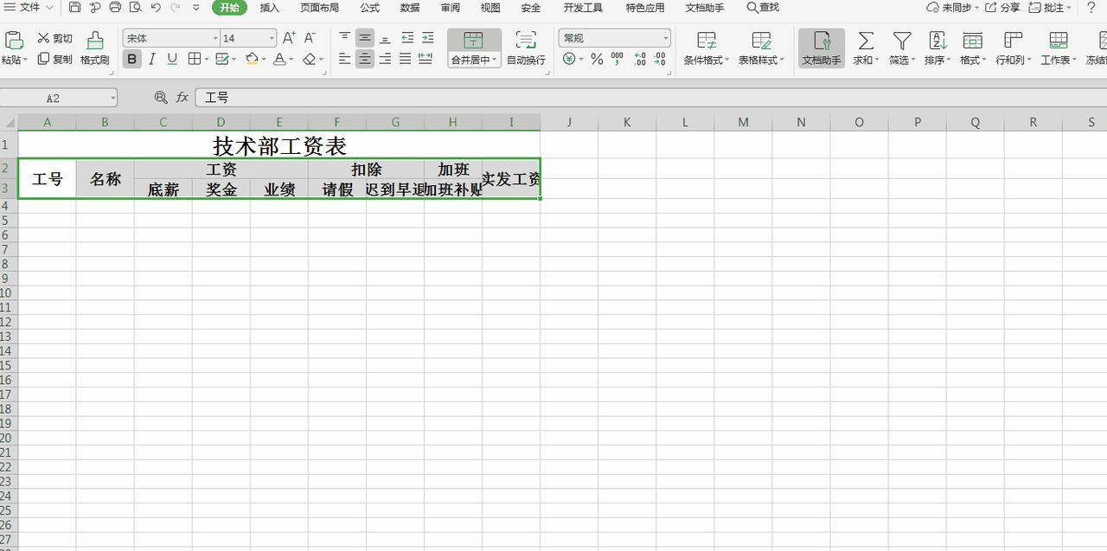Click the Increase Decimal icon
The image size is (1107, 551).
639,59
